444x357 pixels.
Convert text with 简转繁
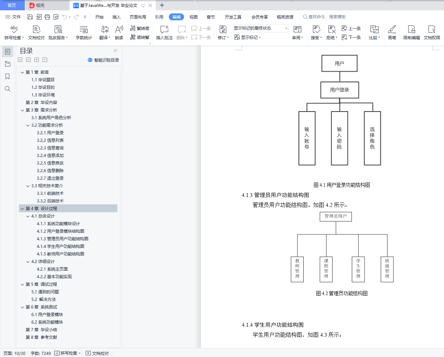[x=140, y=38]
